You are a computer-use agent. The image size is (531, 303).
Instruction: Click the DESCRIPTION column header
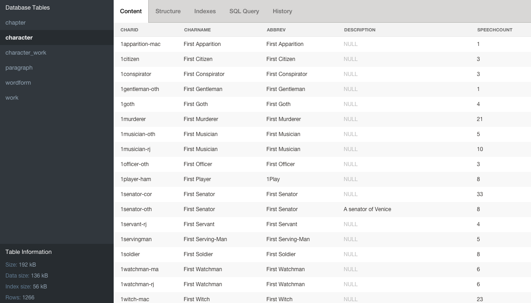point(360,30)
